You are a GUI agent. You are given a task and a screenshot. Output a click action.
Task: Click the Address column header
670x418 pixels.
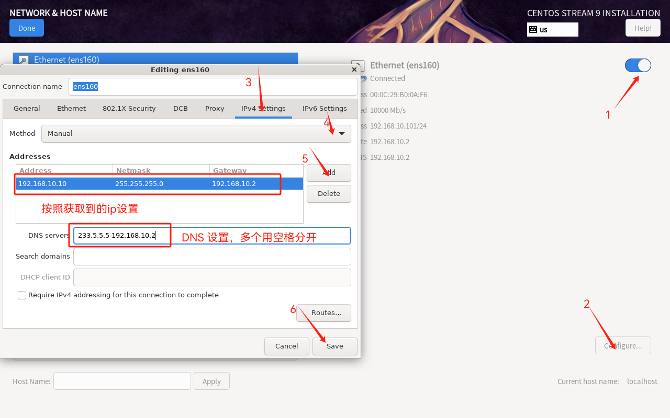(x=64, y=171)
